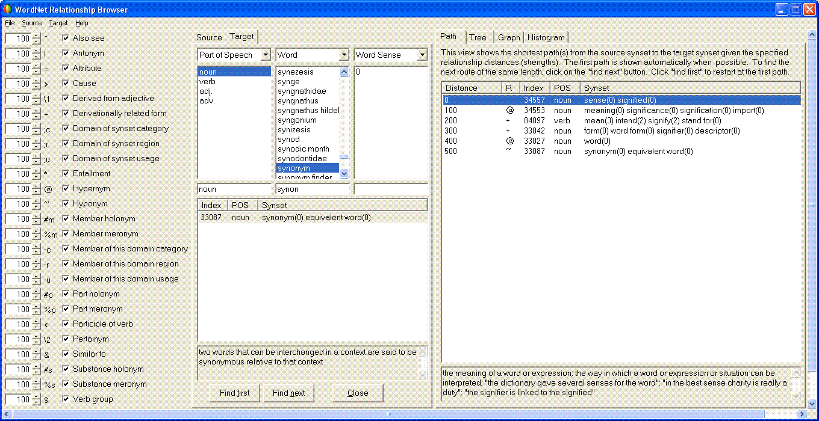Toggle the Entailment checkbox

click(x=66, y=173)
